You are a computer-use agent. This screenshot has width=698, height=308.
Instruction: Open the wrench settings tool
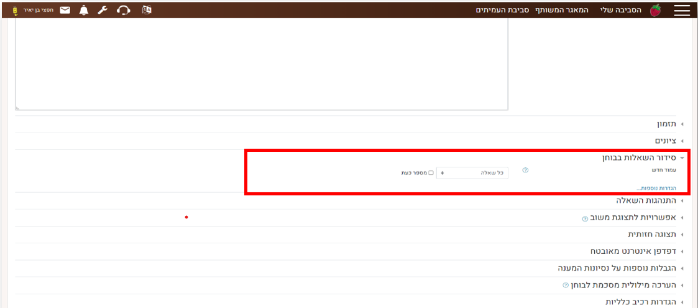(103, 10)
